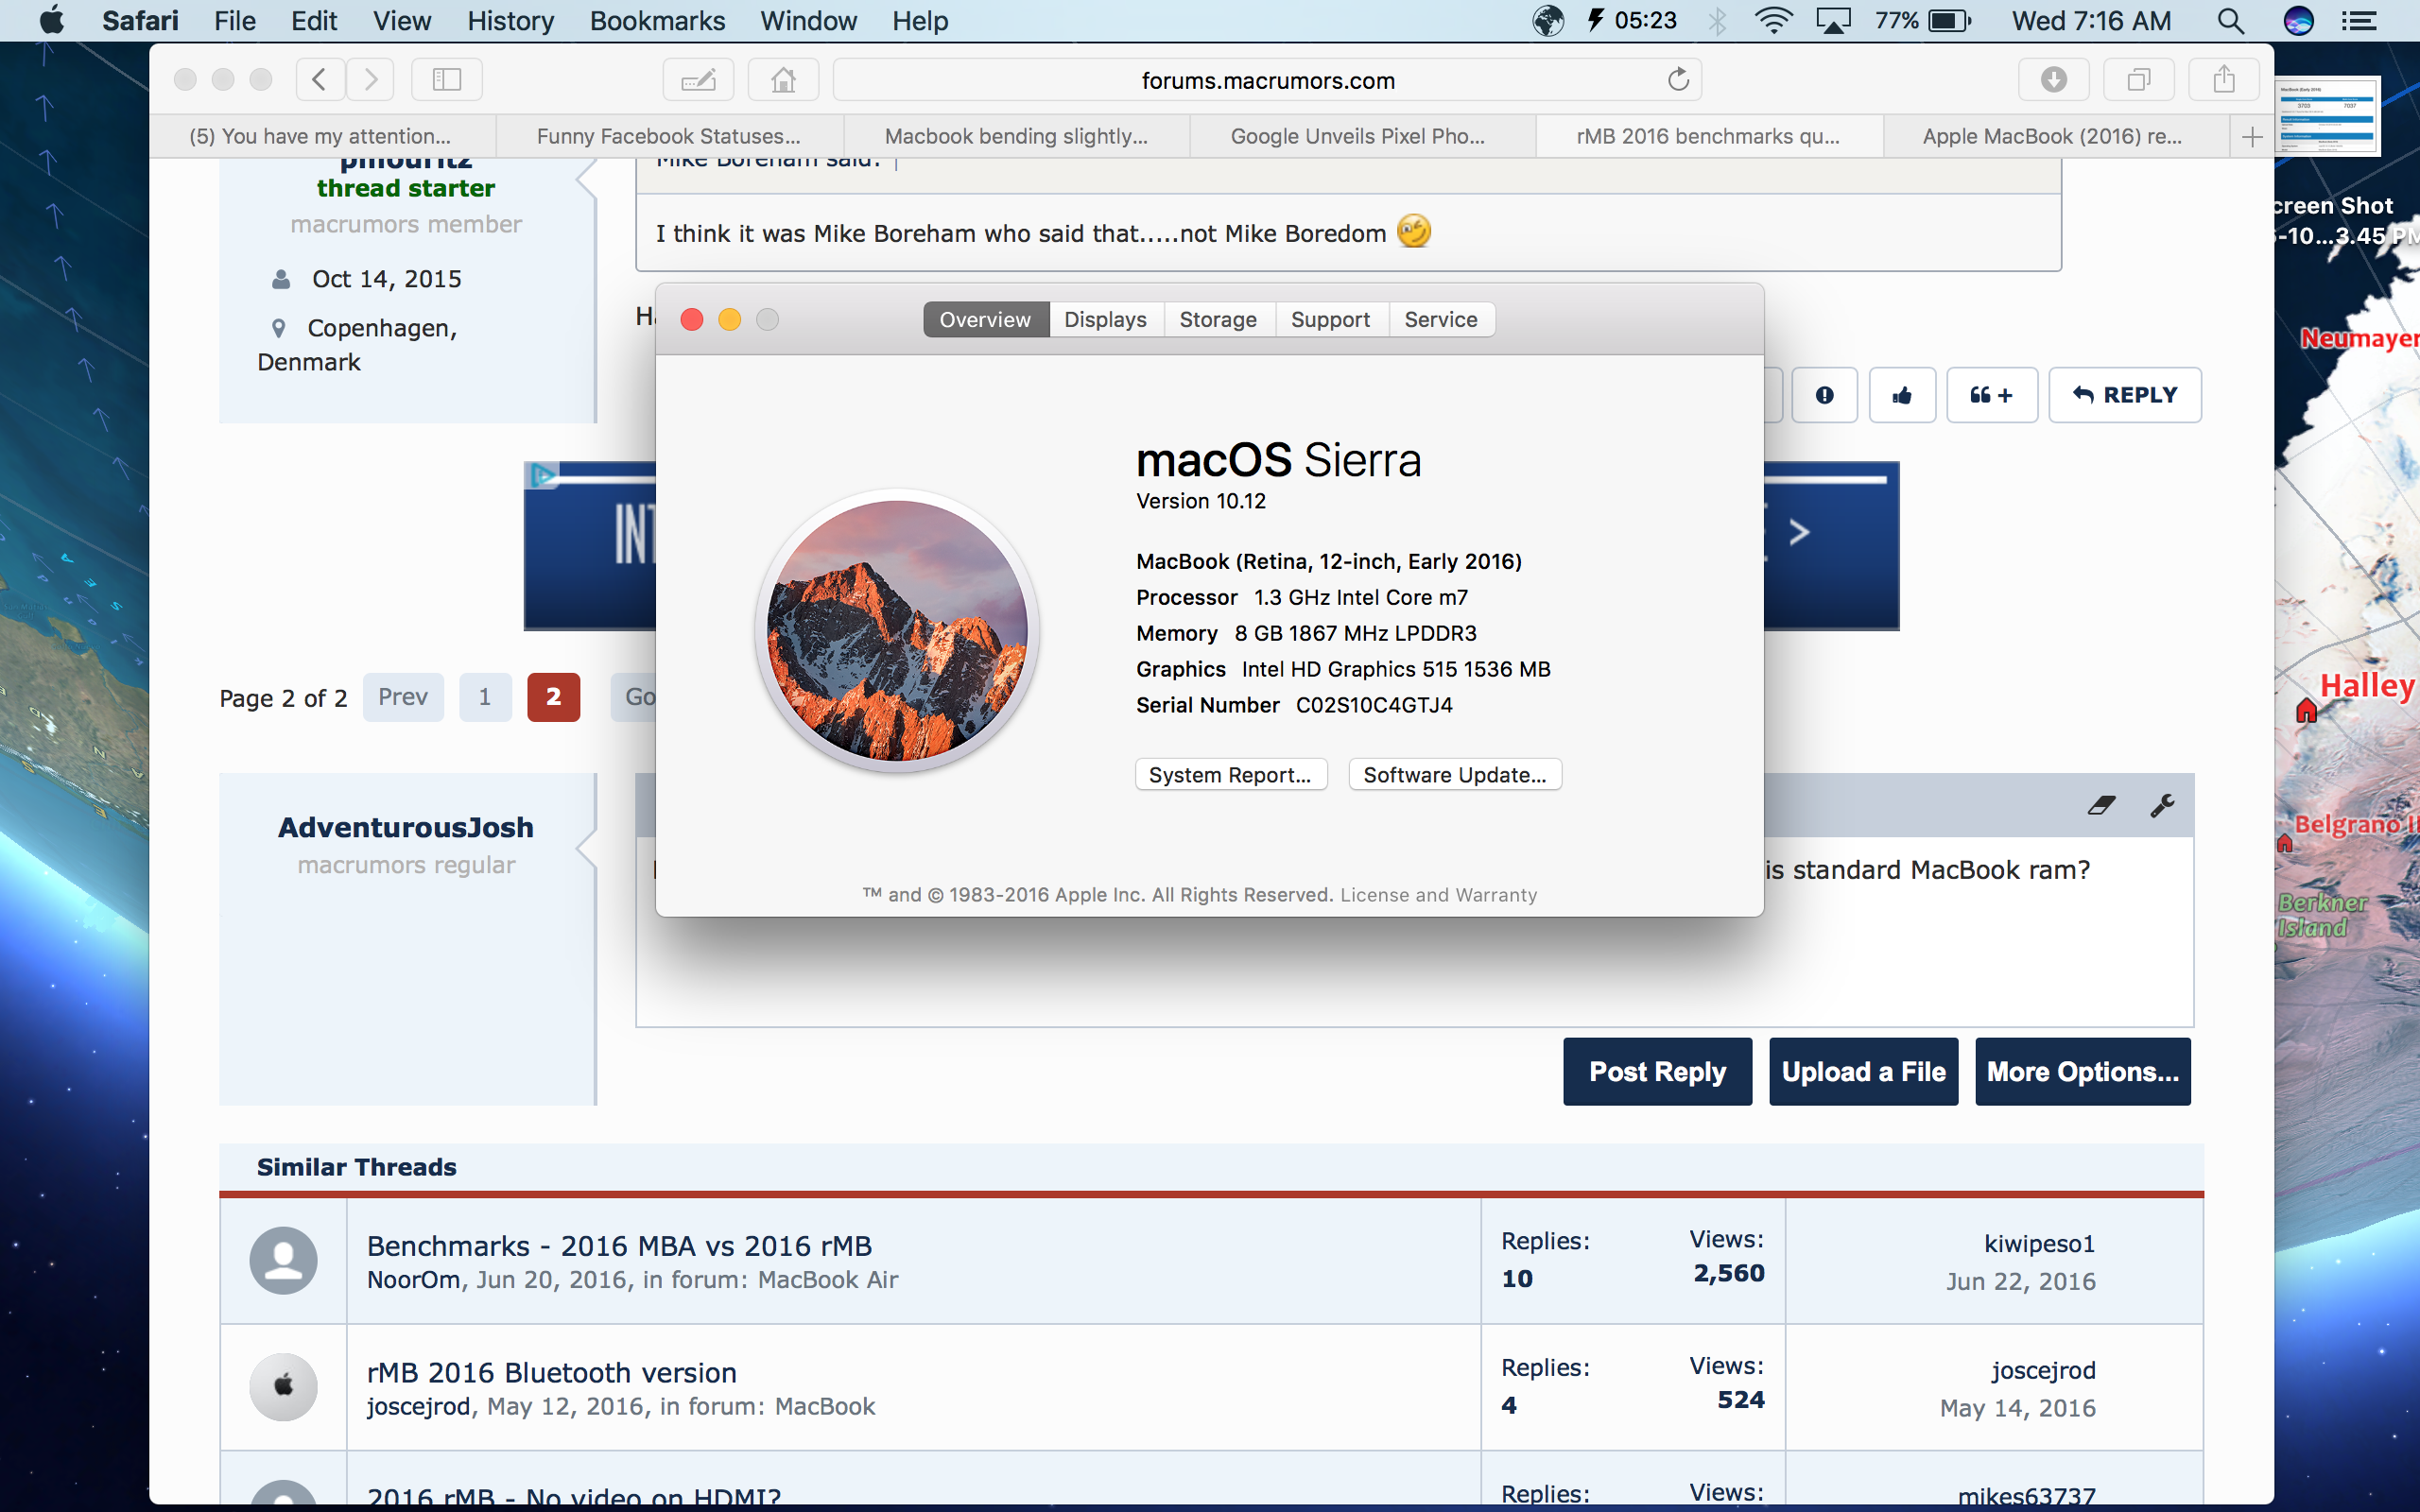Viewport: 2420px width, 1512px height.
Task: Open kiwipeso1 profile link
Action: pos(2040,1244)
